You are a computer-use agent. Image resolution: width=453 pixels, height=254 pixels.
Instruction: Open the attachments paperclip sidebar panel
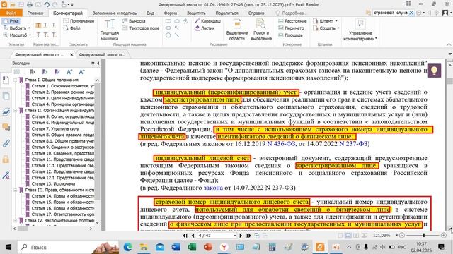[x=6, y=143]
